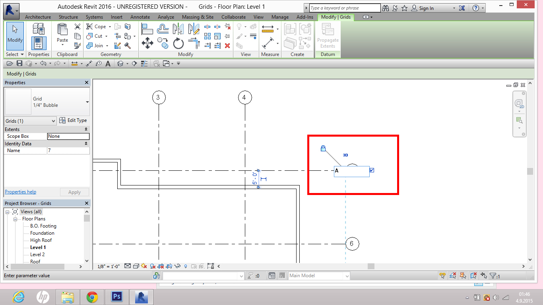Switch to the Annotate tab

[x=140, y=17]
